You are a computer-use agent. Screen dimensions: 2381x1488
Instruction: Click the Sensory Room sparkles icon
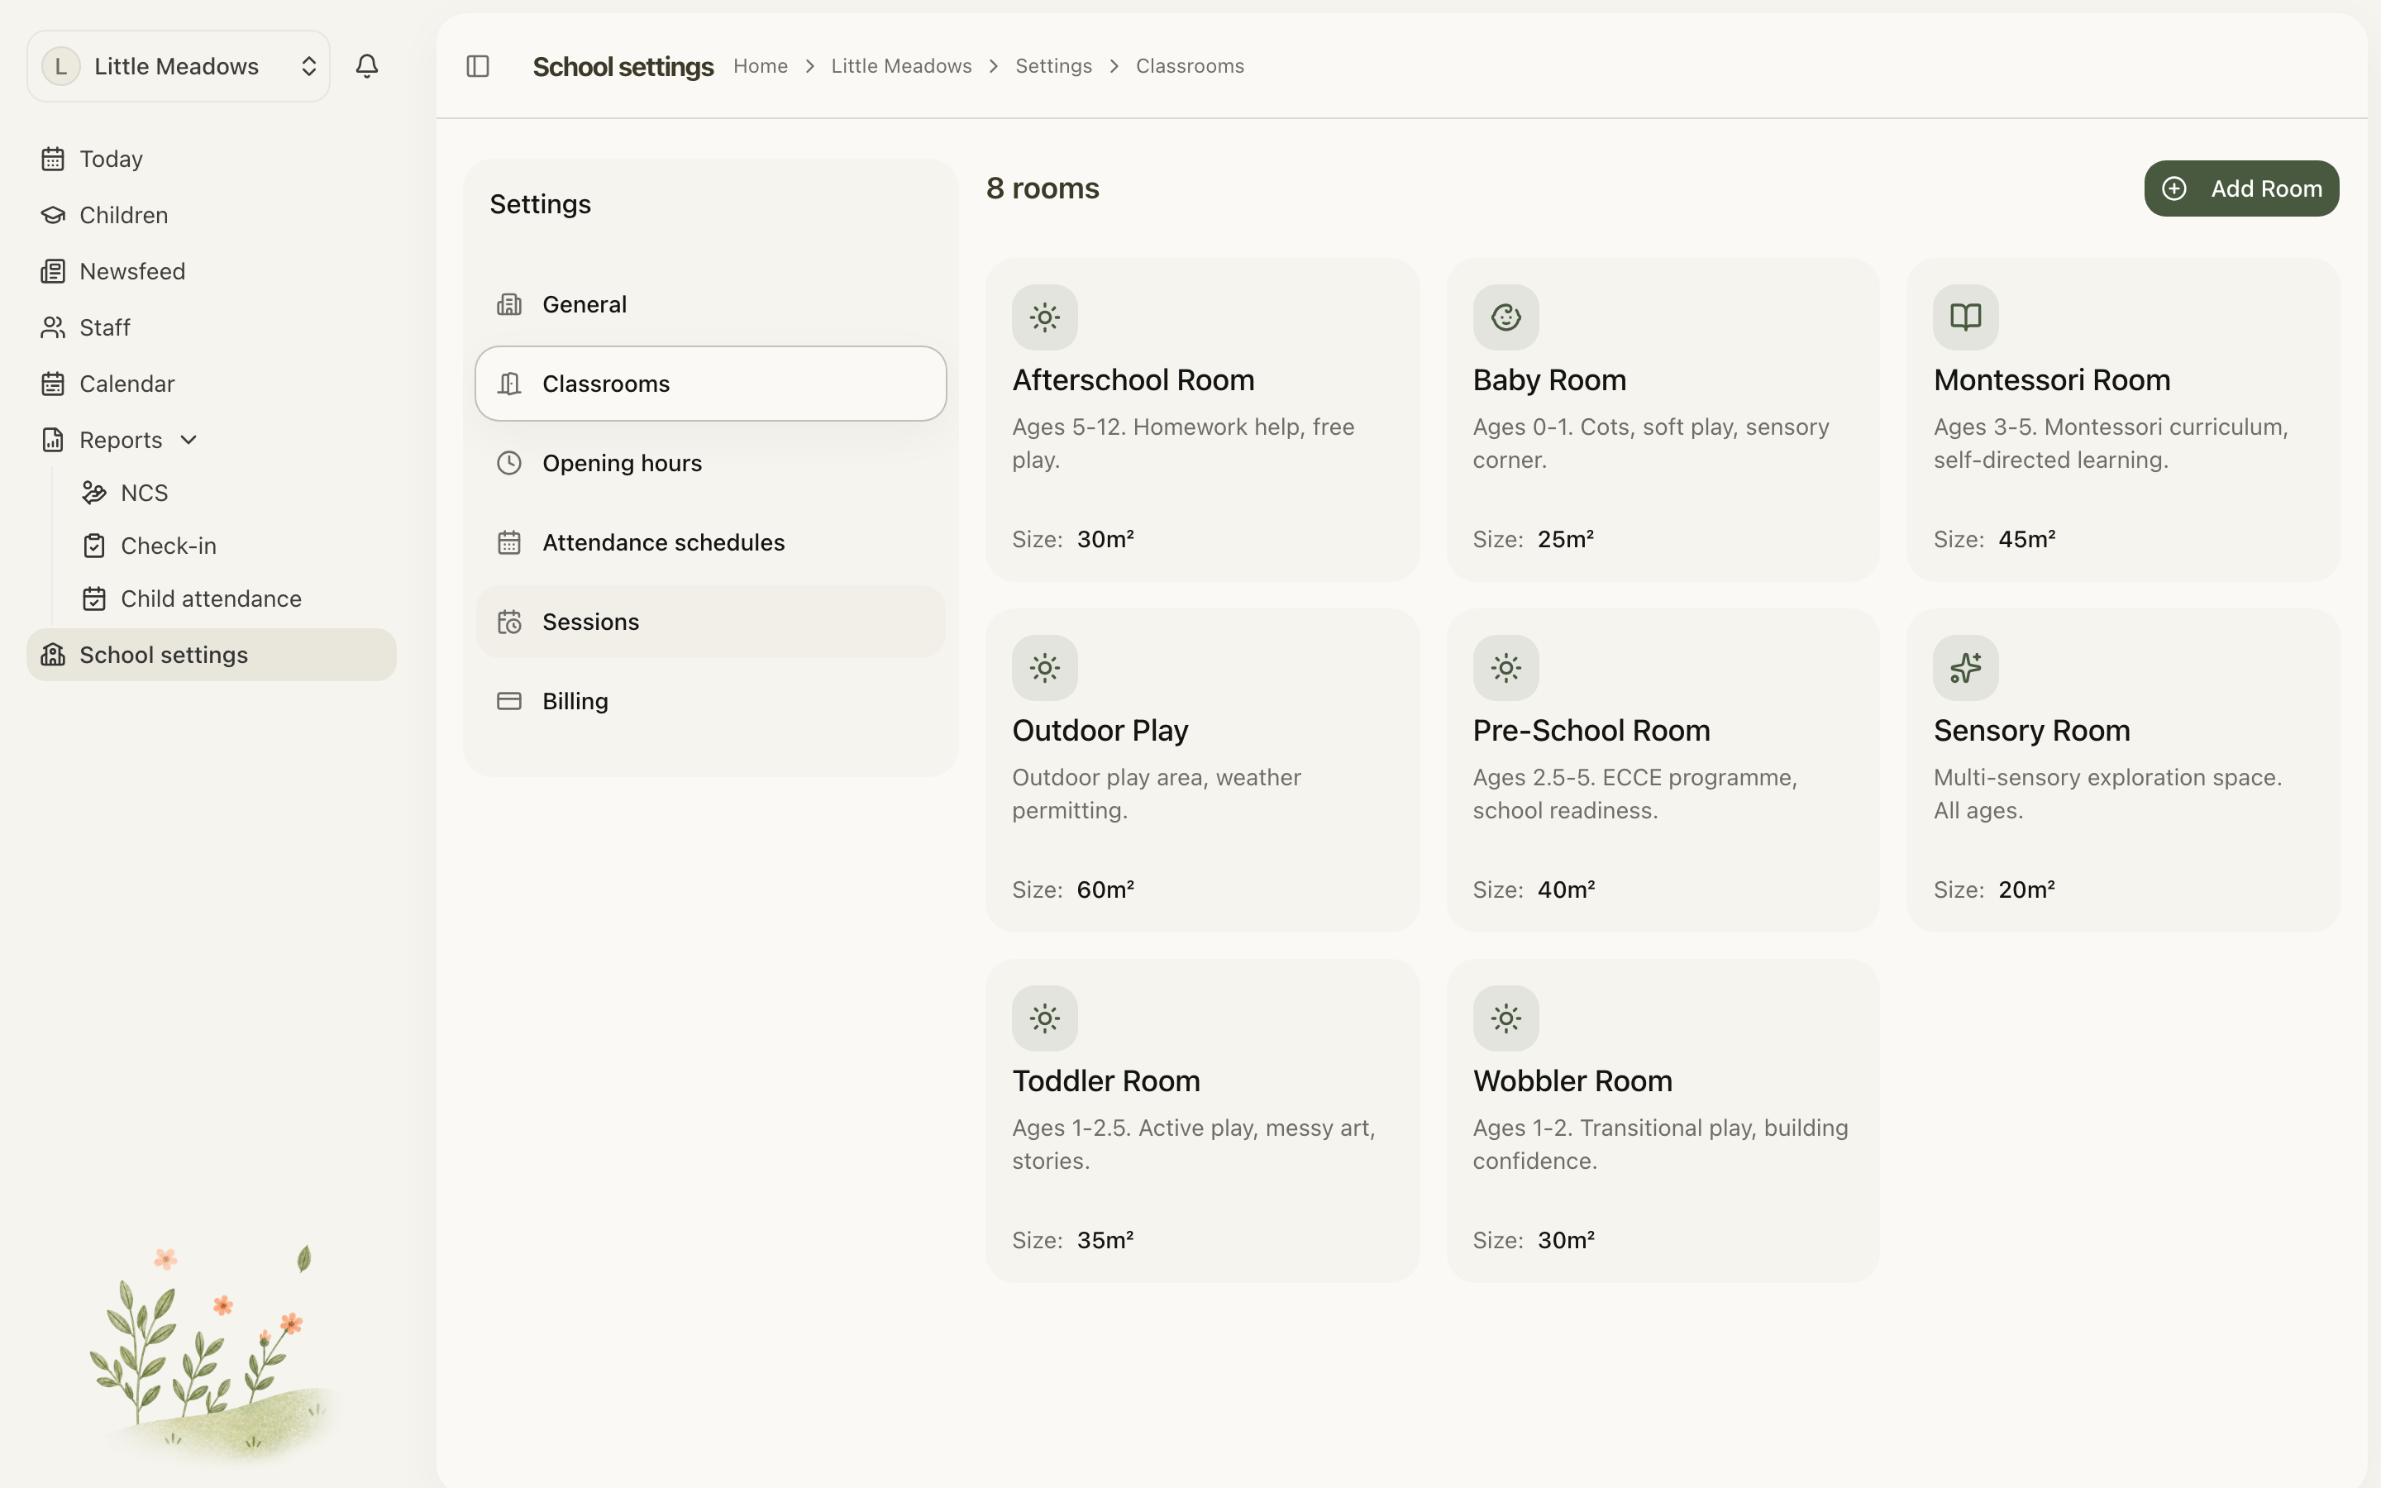click(x=1965, y=667)
